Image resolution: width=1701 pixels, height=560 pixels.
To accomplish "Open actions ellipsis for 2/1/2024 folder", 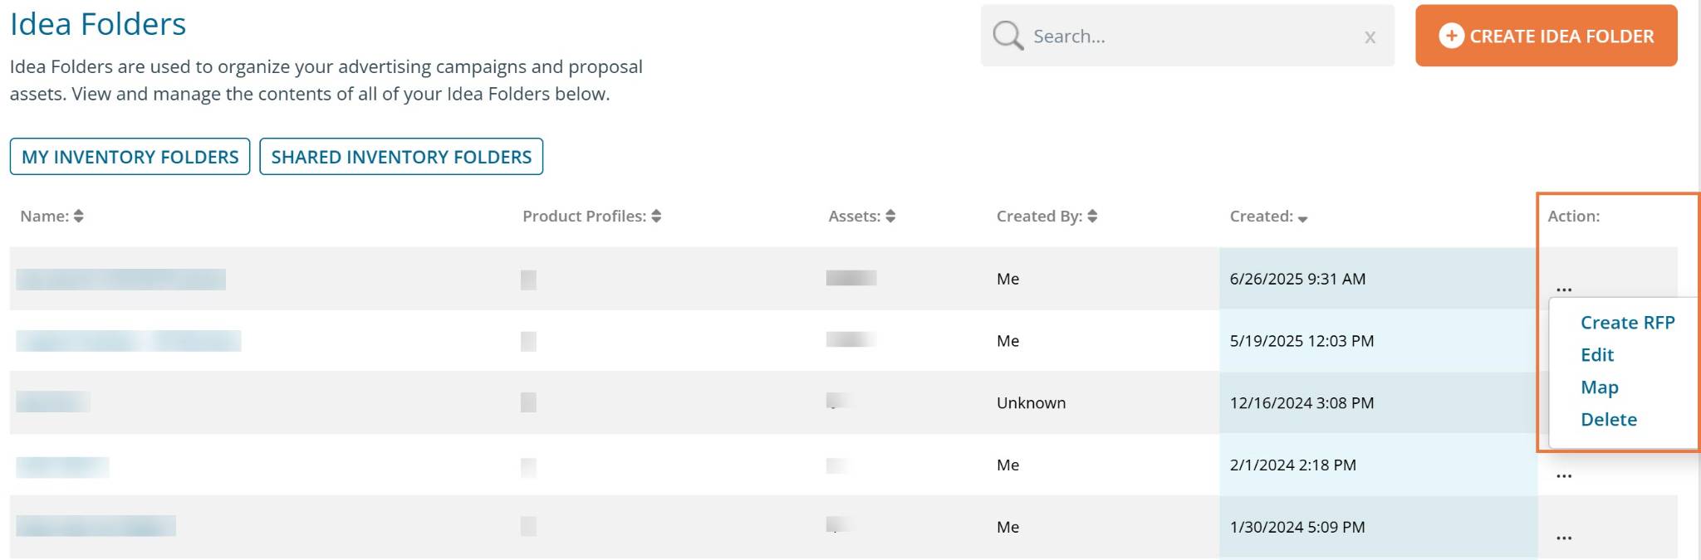I will 1564,475.
